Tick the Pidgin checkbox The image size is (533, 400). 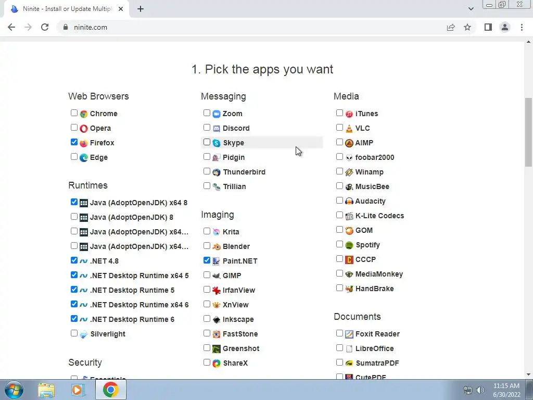[207, 157]
